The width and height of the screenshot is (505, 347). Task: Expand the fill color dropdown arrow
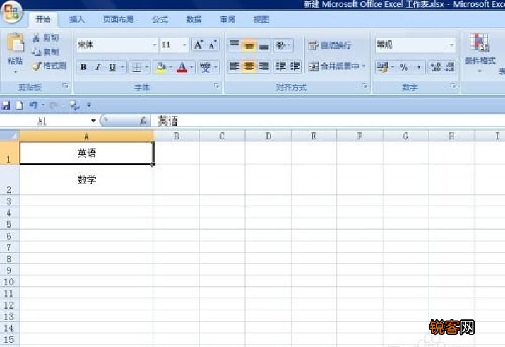tap(170, 67)
